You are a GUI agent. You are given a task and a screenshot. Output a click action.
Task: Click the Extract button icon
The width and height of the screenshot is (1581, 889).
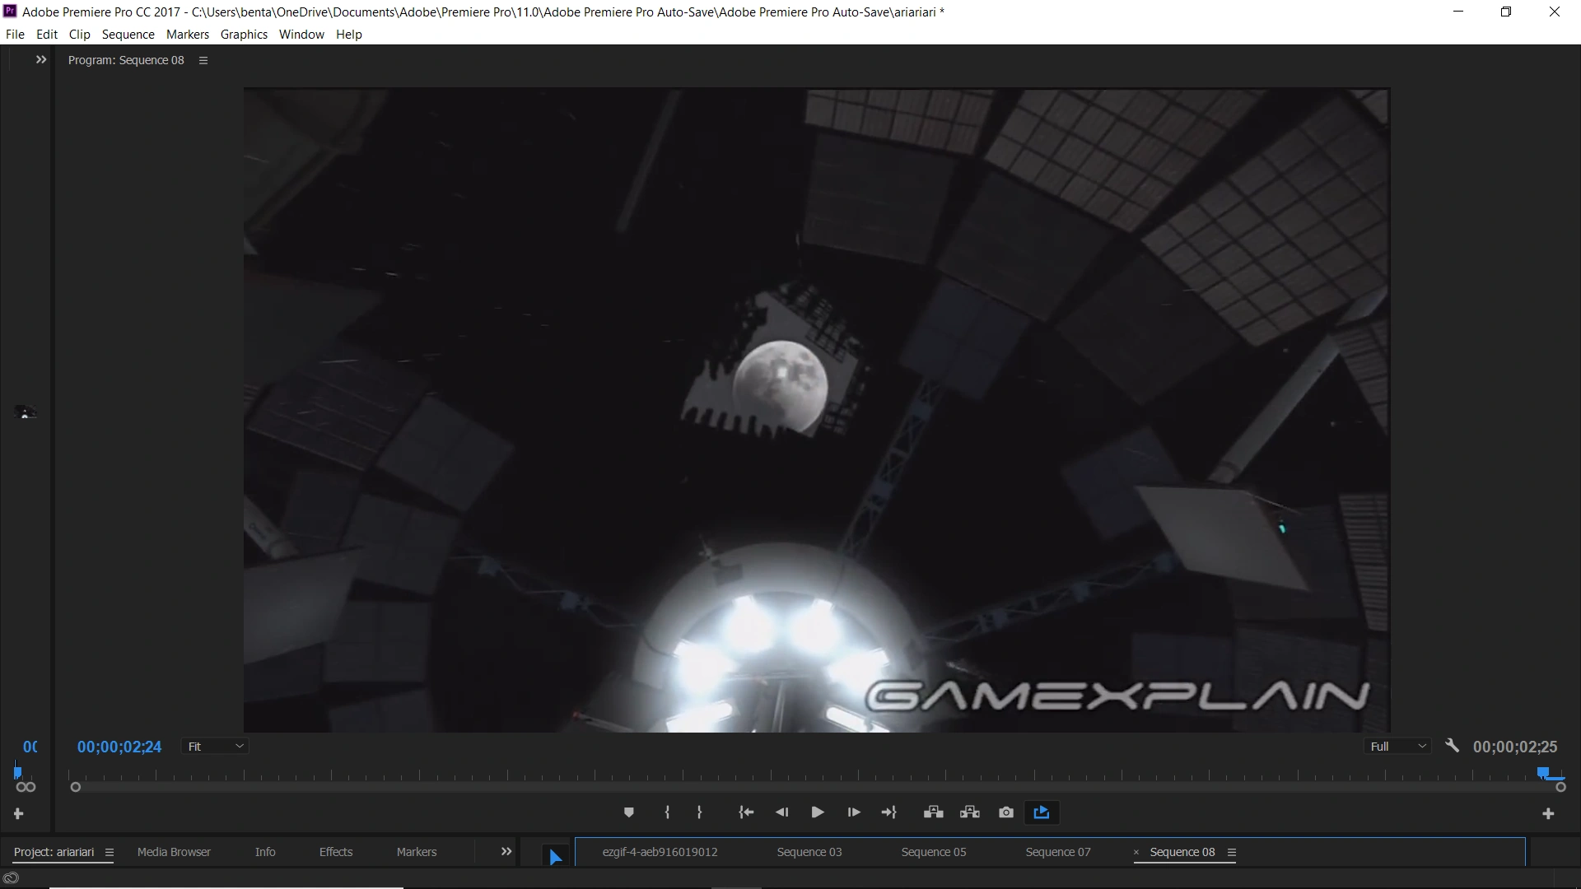point(969,812)
